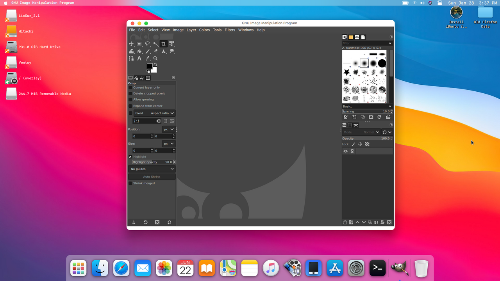Screen dimensions: 500x281
Task: Open the Filters menu
Action: point(230,30)
